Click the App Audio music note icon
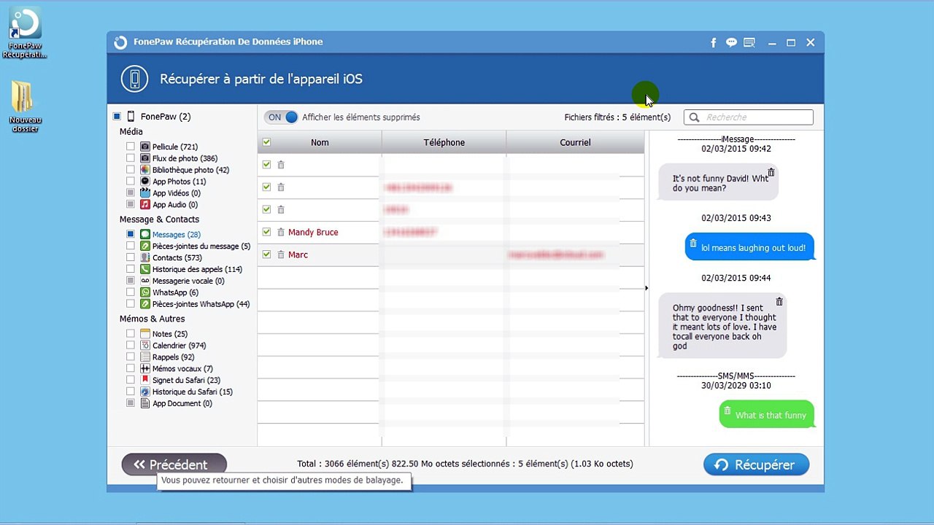 click(145, 205)
